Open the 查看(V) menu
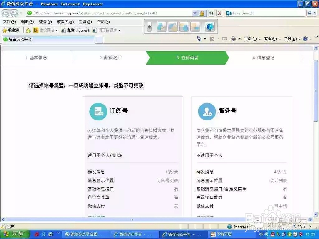319x239 pixels. [x=45, y=22]
